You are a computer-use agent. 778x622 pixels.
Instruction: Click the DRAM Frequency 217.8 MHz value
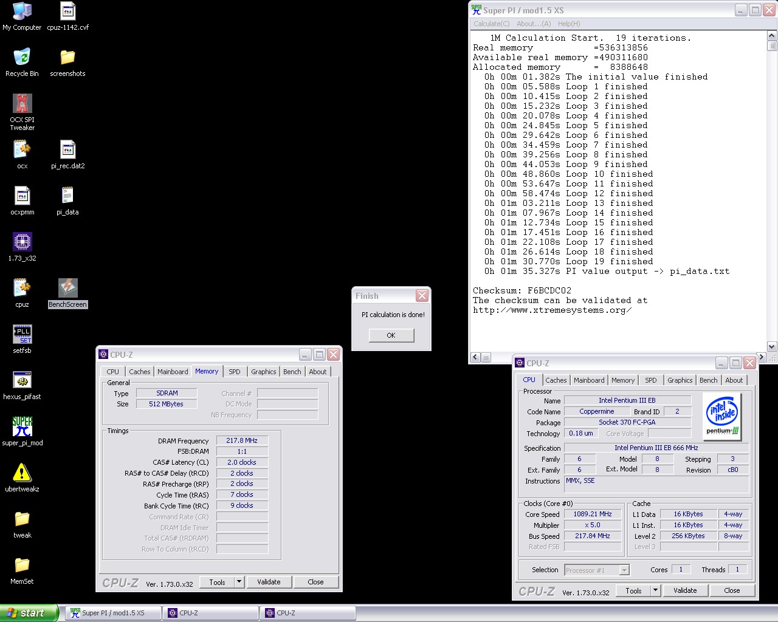[x=242, y=441]
